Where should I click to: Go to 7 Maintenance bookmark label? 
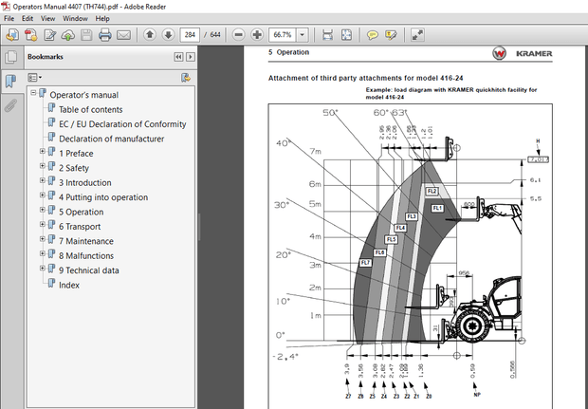tap(86, 241)
